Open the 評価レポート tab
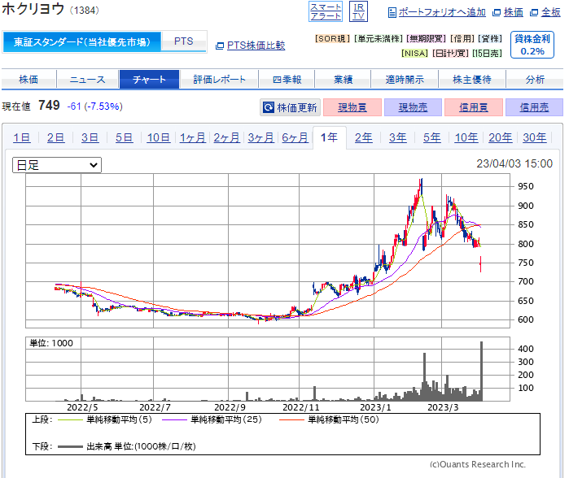The height and width of the screenshot is (478, 569). point(219,80)
